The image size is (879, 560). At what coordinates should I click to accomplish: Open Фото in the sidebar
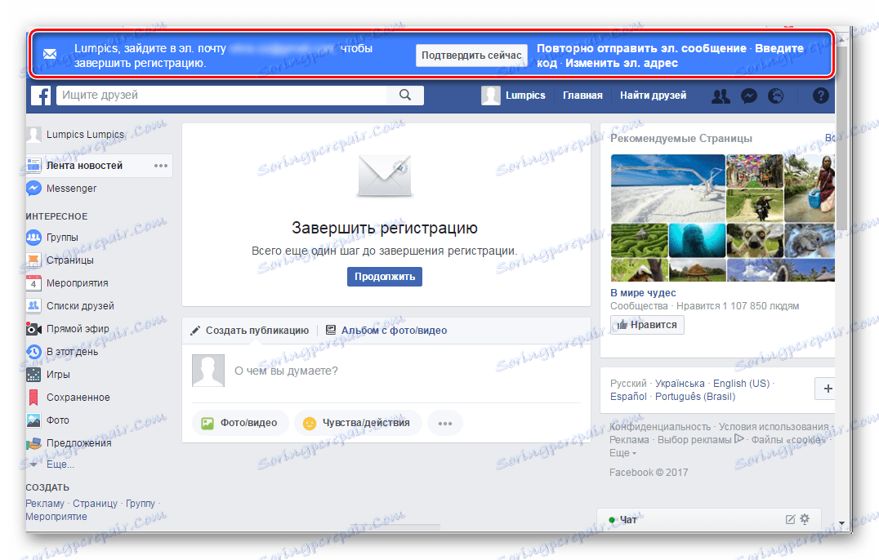pos(47,420)
